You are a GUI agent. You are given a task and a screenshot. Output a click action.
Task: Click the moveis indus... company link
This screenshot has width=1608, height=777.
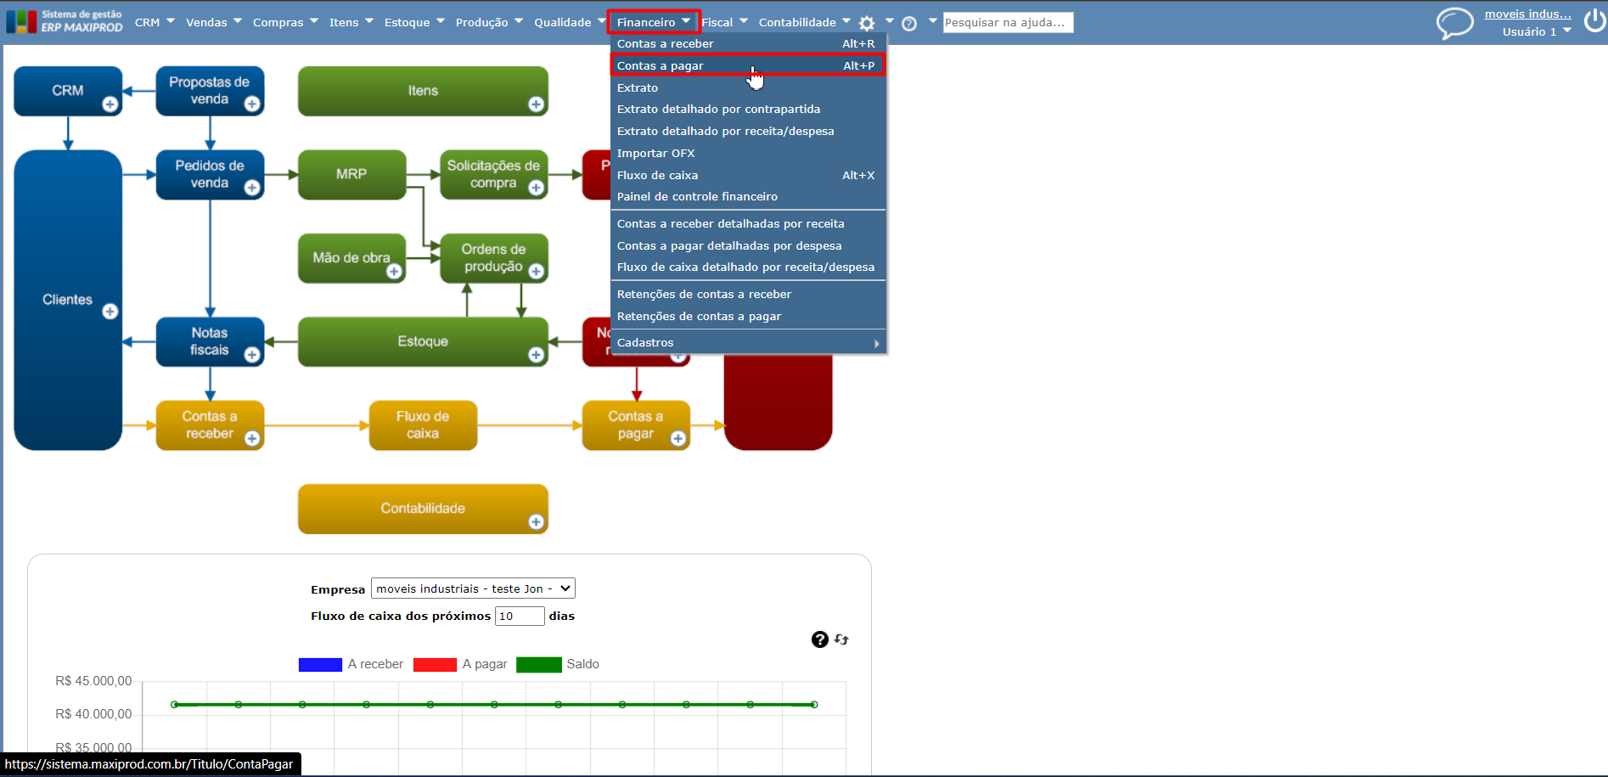(1527, 14)
